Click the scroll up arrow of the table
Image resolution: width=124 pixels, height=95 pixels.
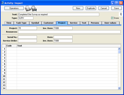[119, 49]
